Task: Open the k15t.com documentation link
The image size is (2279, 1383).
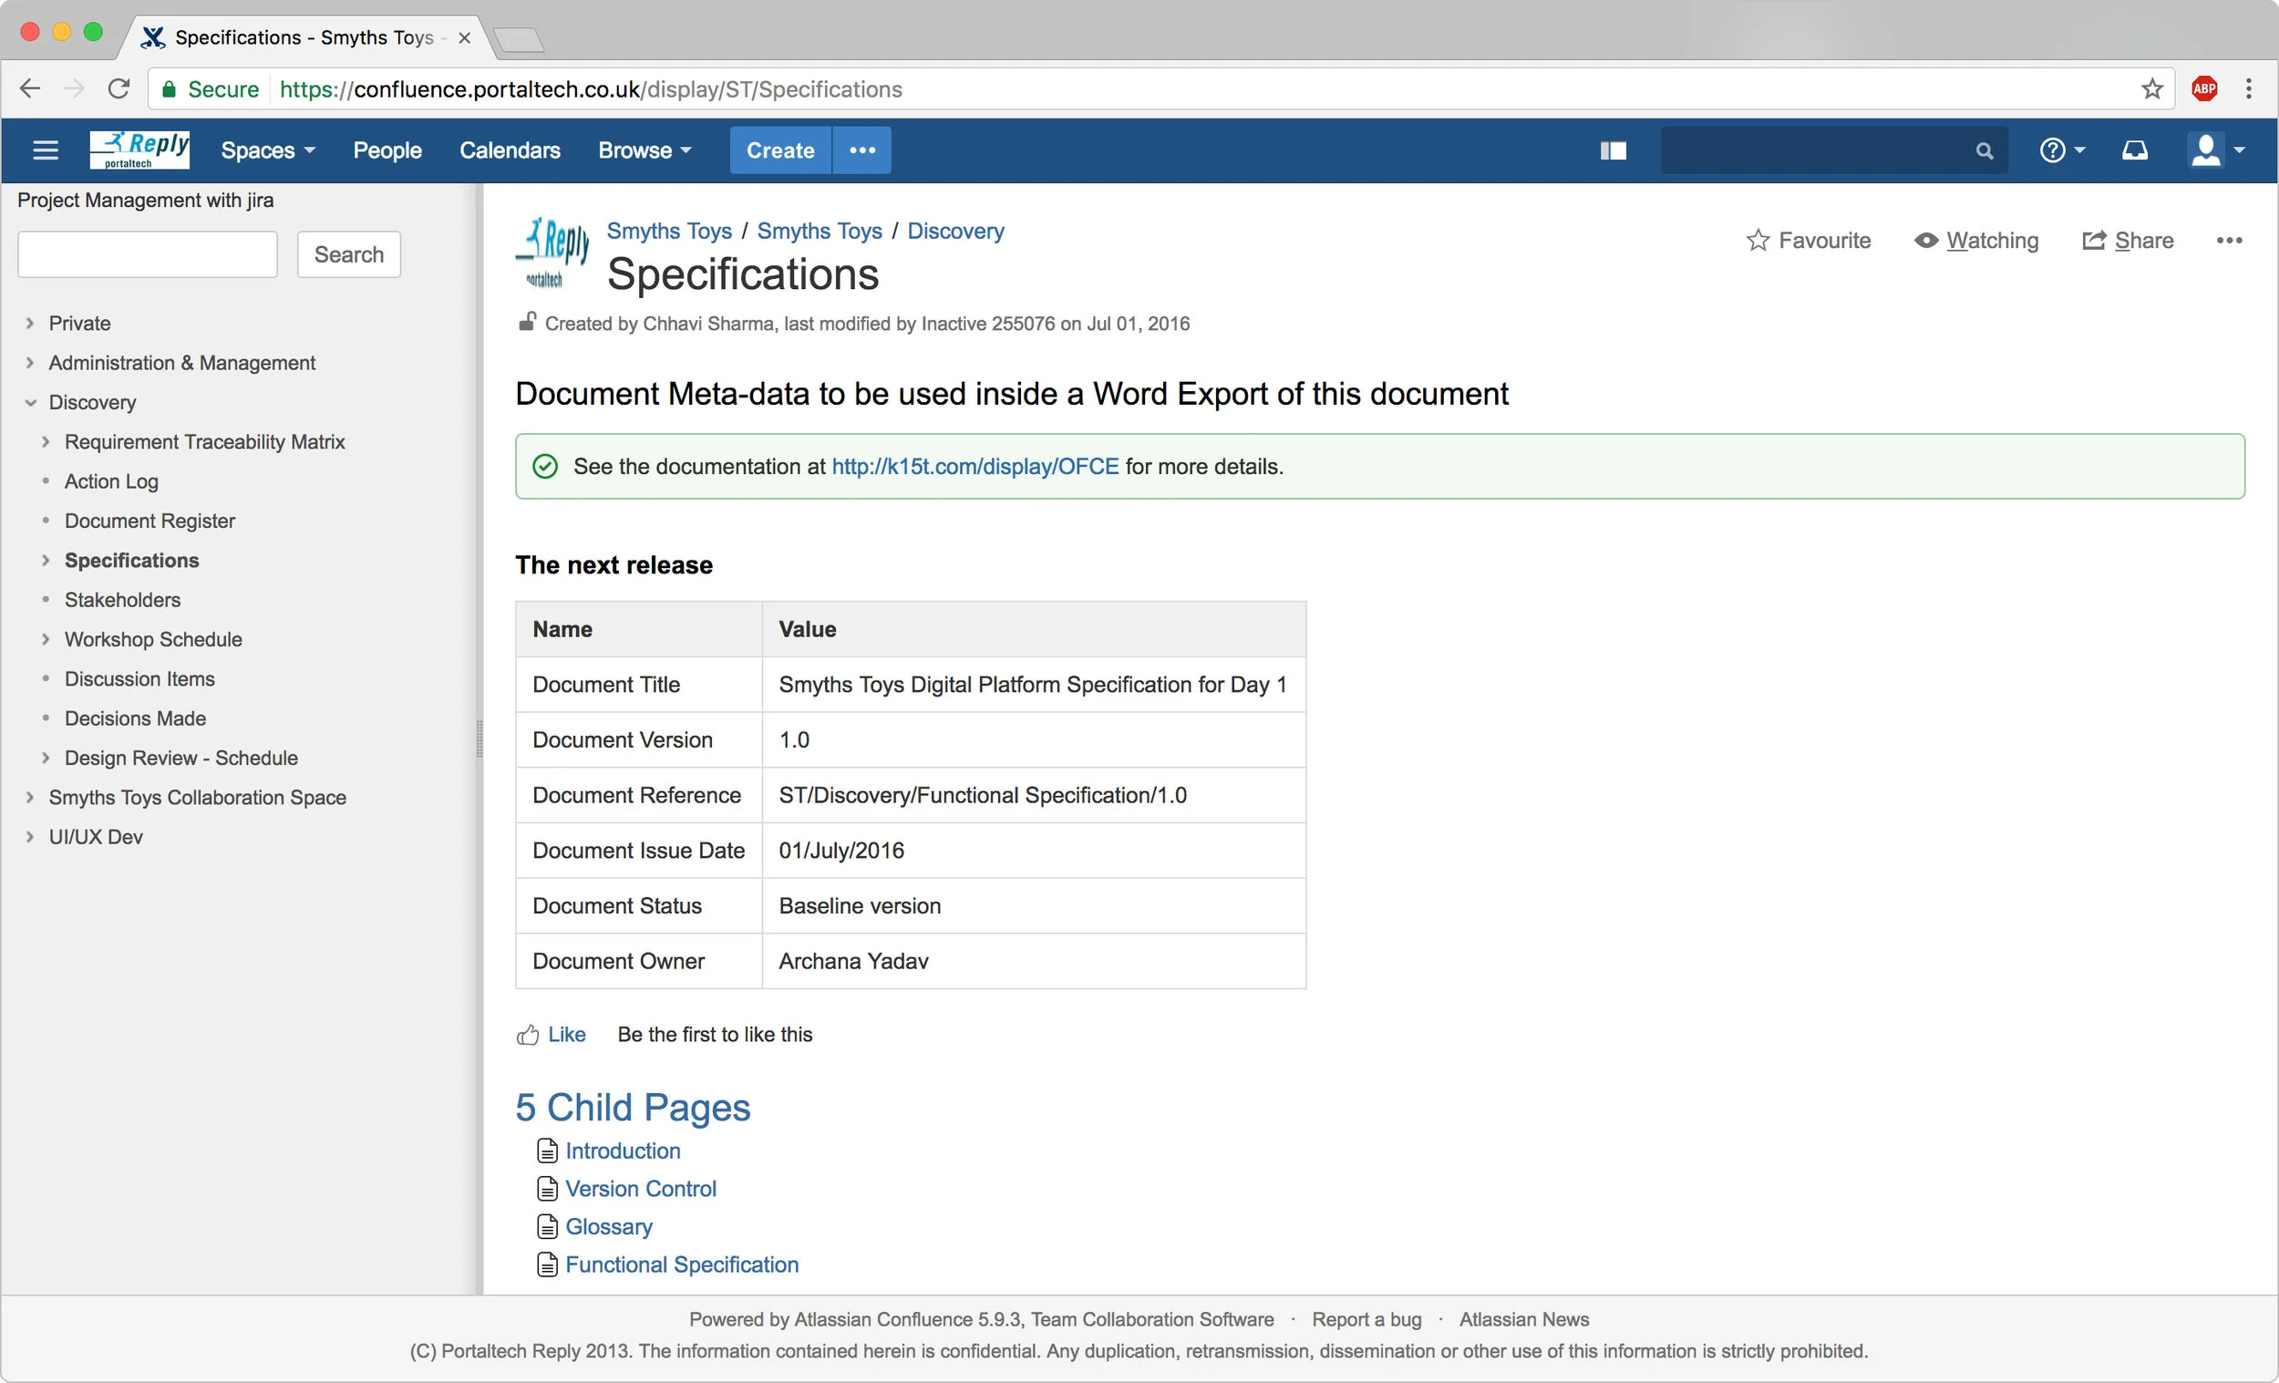Action: click(x=975, y=466)
